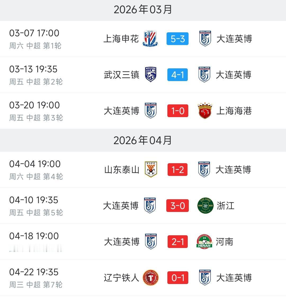This screenshot has height=297, width=286.
Task: Click the Henan club crest
Action: click(204, 242)
